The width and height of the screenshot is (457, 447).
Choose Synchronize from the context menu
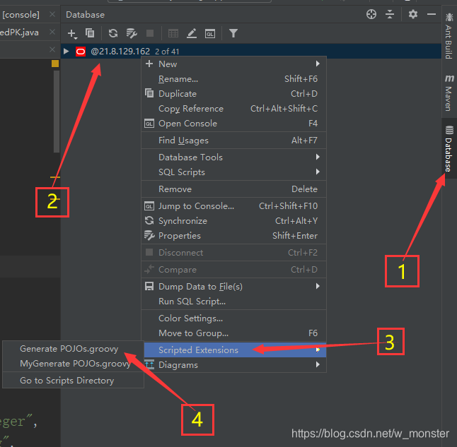(233, 220)
